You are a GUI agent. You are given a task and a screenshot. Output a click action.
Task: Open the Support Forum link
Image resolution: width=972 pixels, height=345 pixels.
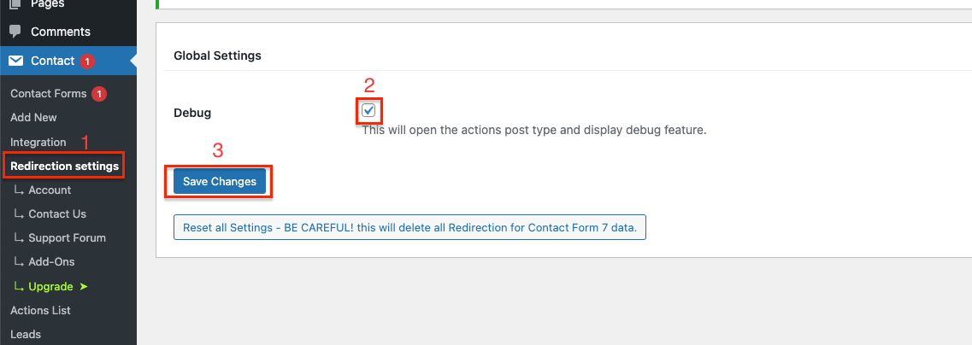pyautogui.click(x=67, y=237)
